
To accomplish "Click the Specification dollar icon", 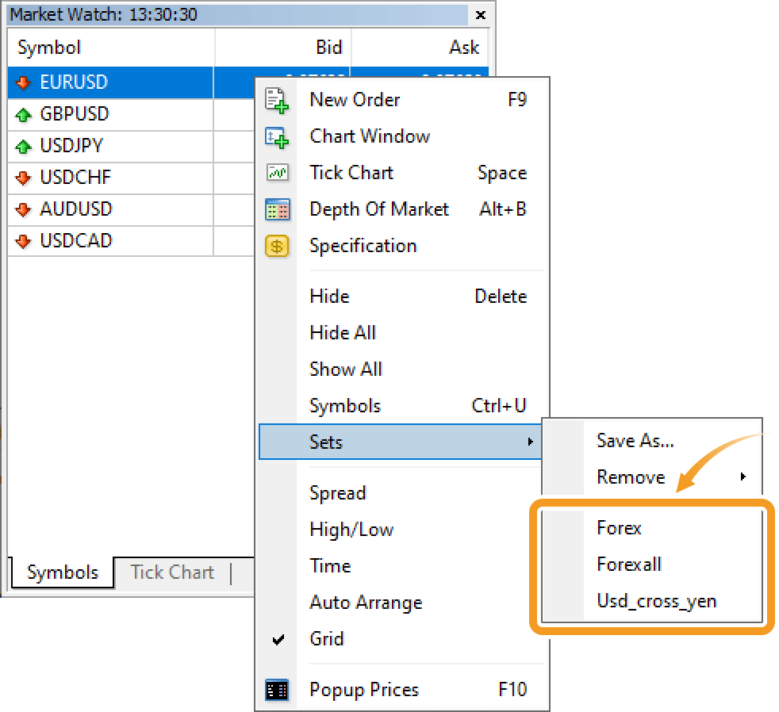I will [x=277, y=246].
